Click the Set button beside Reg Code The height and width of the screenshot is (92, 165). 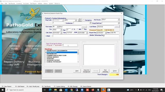(x=80, y=19)
